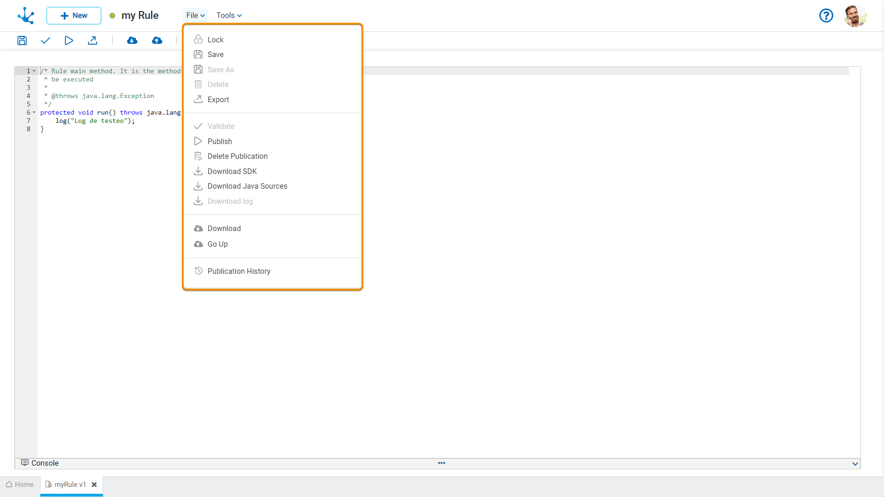The height and width of the screenshot is (497, 884).
Task: Switch to the Home tab
Action: [20, 485]
